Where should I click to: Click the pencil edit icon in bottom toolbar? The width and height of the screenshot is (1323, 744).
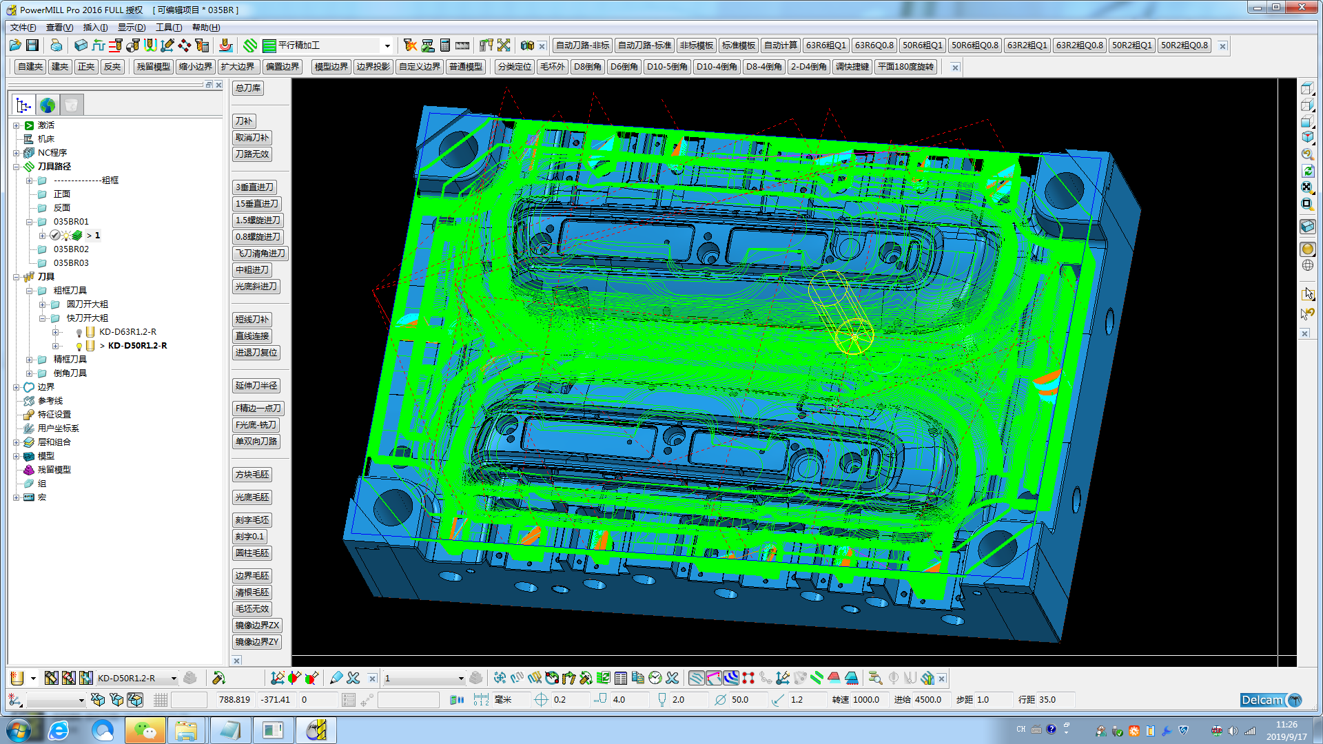click(x=336, y=679)
